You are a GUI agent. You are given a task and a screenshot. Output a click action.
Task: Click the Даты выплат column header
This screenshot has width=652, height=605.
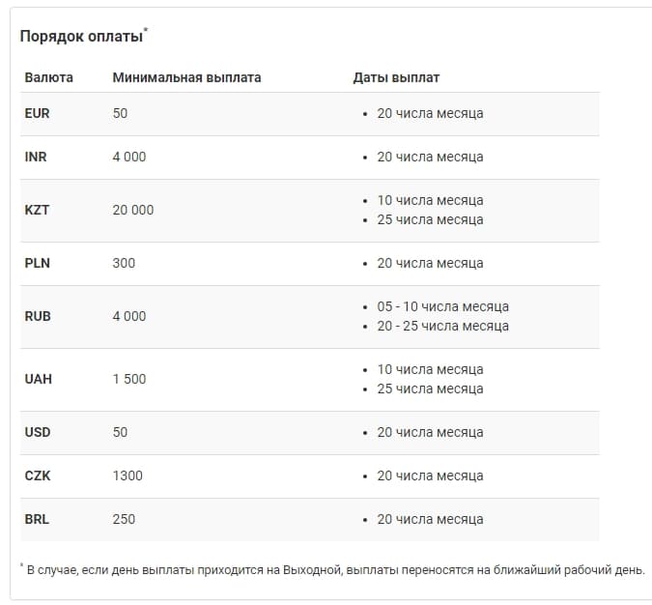(396, 77)
